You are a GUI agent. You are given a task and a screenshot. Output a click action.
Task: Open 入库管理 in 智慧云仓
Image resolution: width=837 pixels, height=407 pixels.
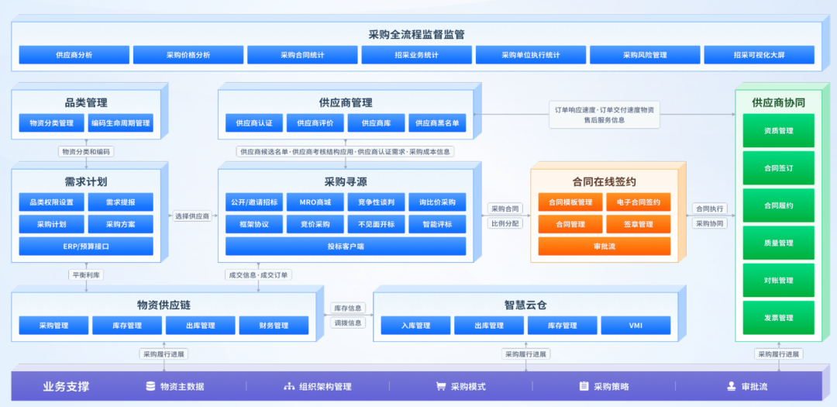click(416, 326)
